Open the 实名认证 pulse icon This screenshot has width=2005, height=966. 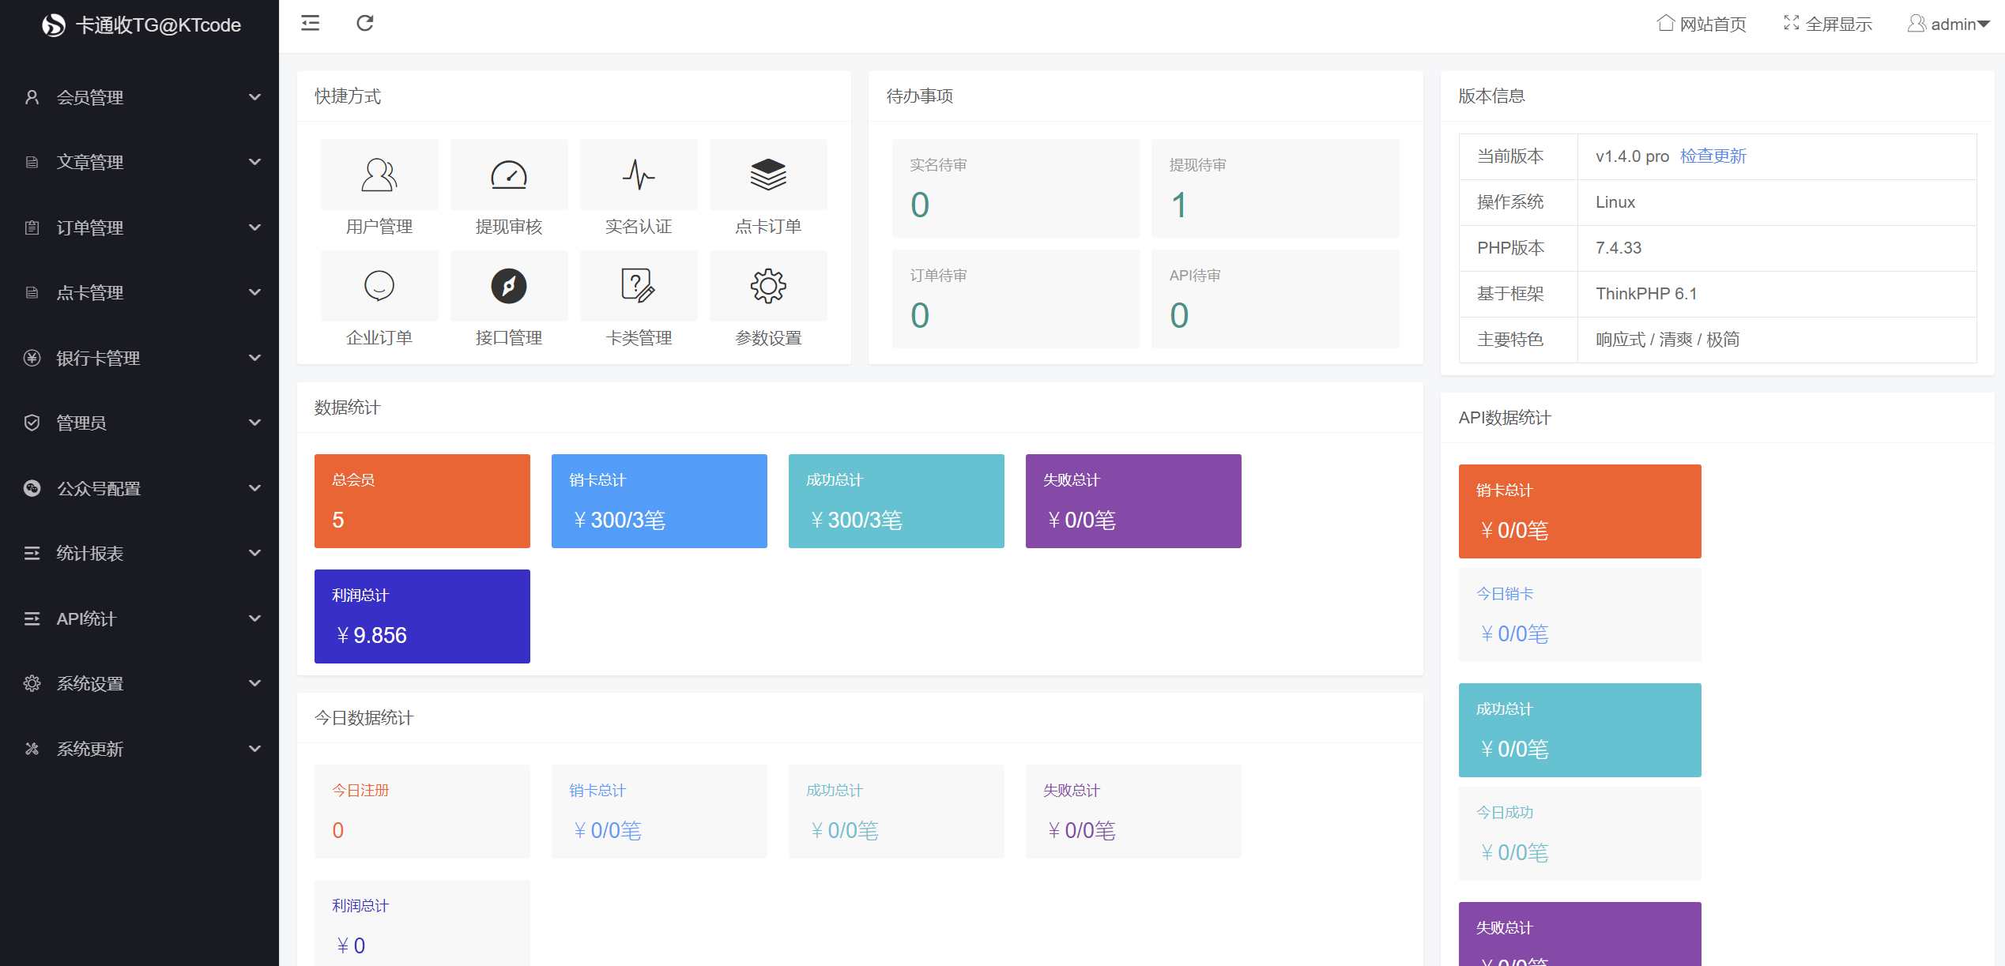click(639, 175)
